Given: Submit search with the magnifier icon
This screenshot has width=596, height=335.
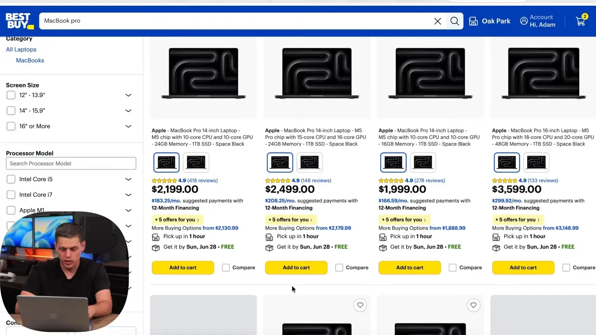Looking at the screenshot, I should pos(454,21).
